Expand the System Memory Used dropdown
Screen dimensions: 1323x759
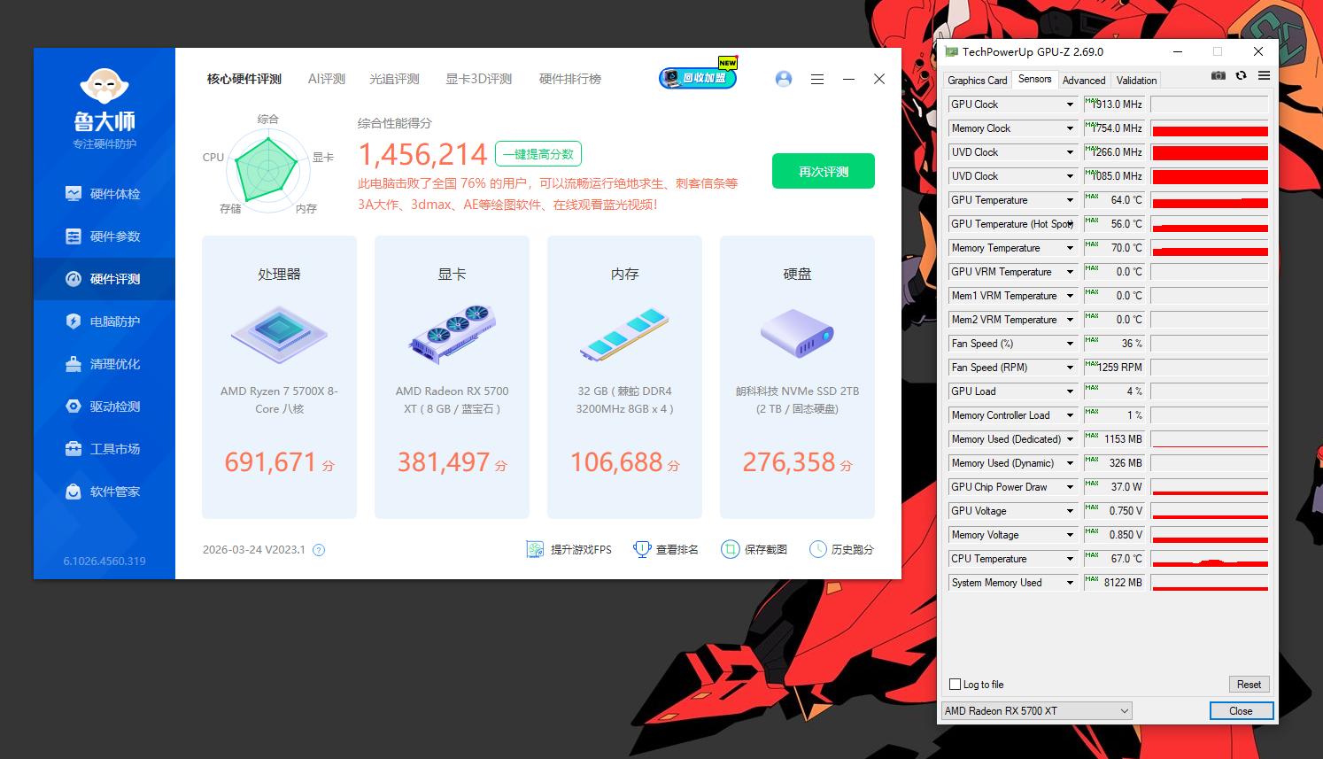tap(1070, 583)
